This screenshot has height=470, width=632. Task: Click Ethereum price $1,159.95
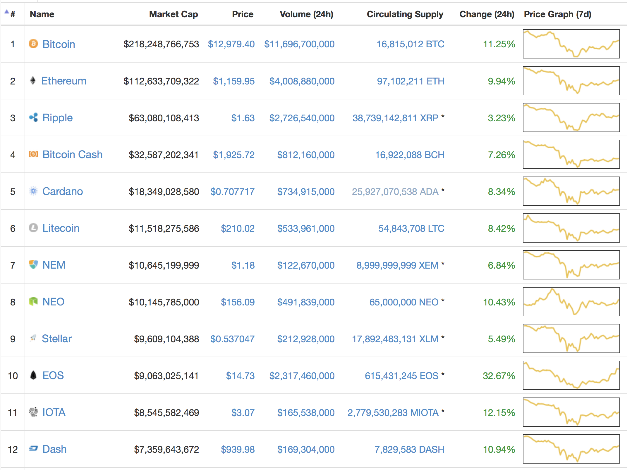click(234, 81)
